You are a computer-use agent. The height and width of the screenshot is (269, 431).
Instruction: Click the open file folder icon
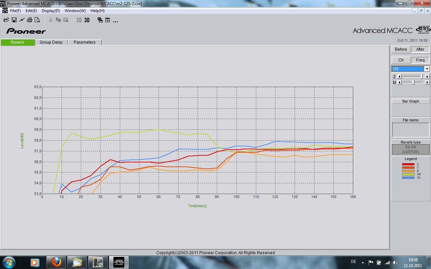tap(6, 20)
